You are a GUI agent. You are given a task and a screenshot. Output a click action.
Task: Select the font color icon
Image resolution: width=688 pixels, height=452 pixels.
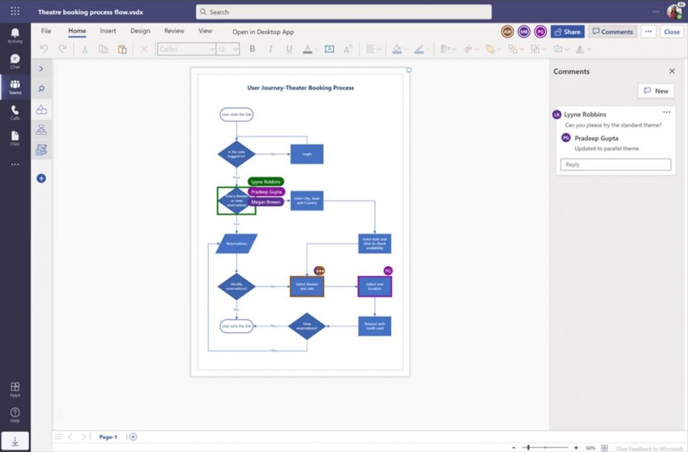pyautogui.click(x=308, y=49)
